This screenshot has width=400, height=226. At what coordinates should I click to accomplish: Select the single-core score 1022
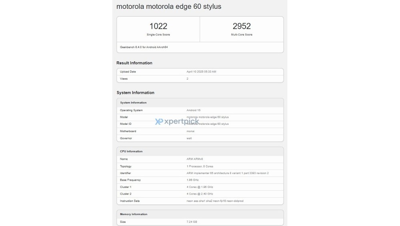click(x=158, y=26)
